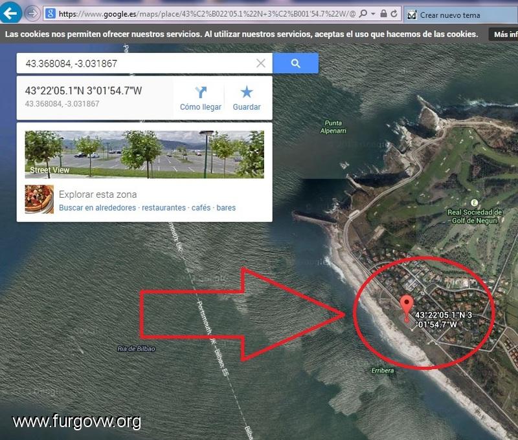
Task: Open address bar dropdown arrow
Action: tap(374, 14)
